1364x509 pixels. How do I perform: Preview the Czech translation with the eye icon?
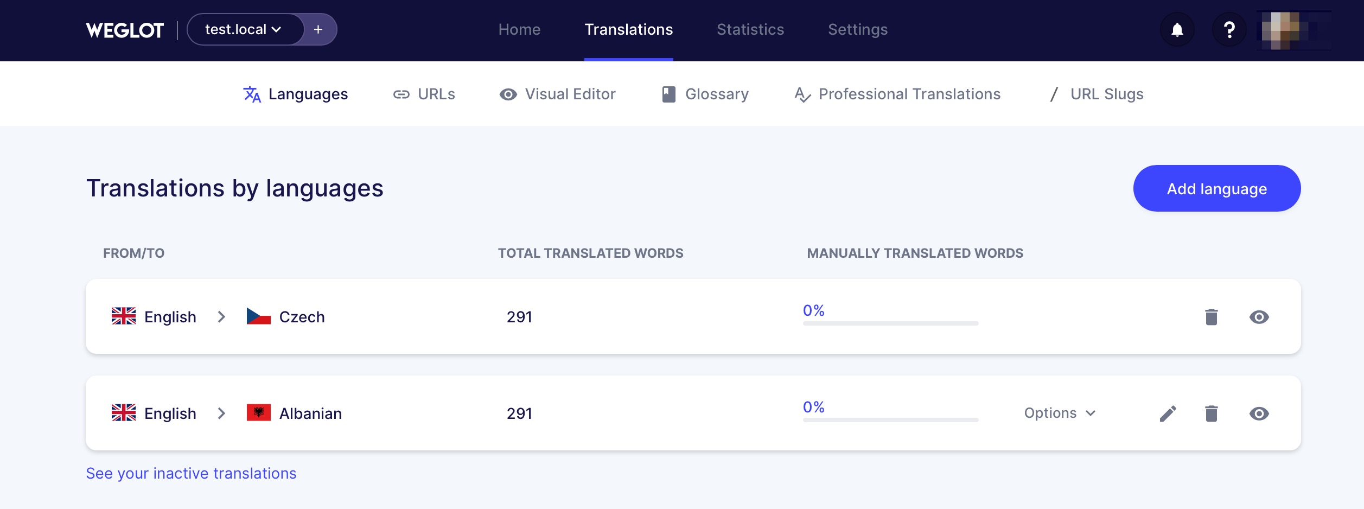[1260, 317]
